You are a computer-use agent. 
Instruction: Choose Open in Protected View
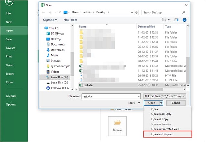[x=165, y=129]
